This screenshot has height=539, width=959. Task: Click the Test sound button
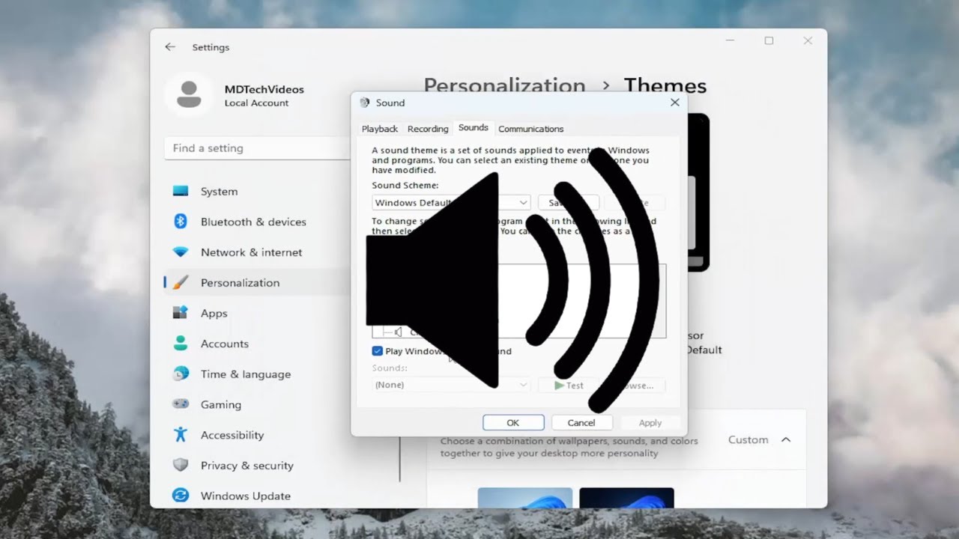pyautogui.click(x=569, y=386)
